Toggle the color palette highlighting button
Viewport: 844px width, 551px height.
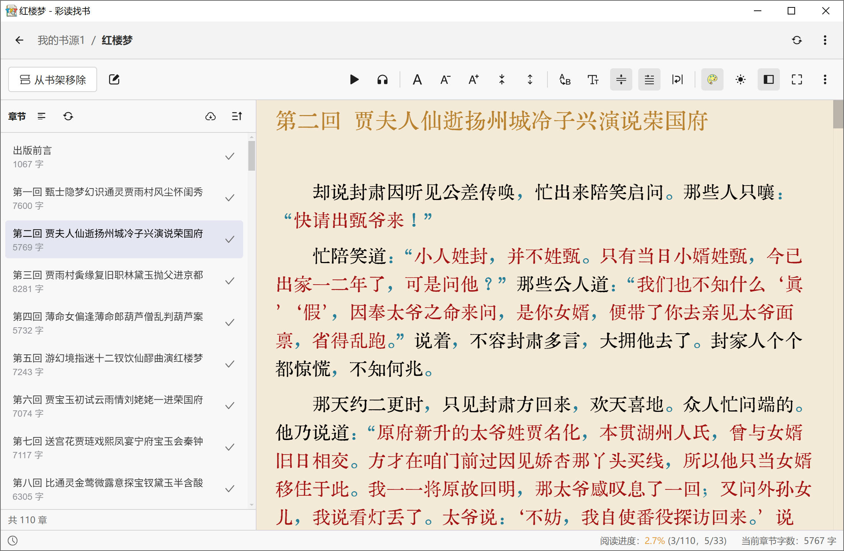712,79
